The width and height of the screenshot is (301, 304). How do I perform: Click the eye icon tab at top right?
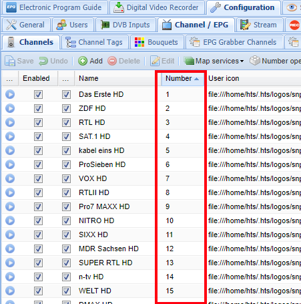tap(292, 7)
